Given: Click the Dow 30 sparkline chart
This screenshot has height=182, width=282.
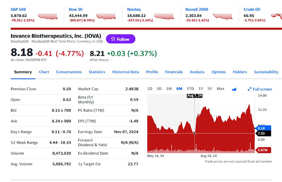Looking at the screenshot, I should 106,16.
